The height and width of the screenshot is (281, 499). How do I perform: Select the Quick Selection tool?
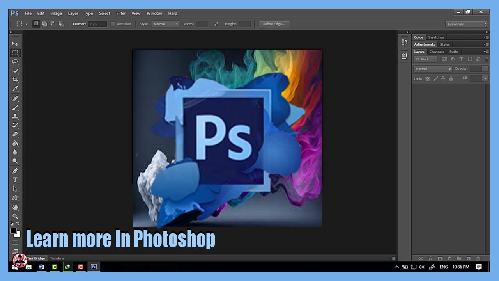[x=15, y=71]
